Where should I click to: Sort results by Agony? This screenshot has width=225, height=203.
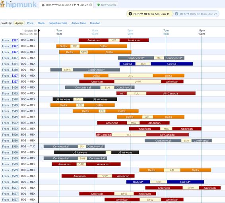[19, 23]
